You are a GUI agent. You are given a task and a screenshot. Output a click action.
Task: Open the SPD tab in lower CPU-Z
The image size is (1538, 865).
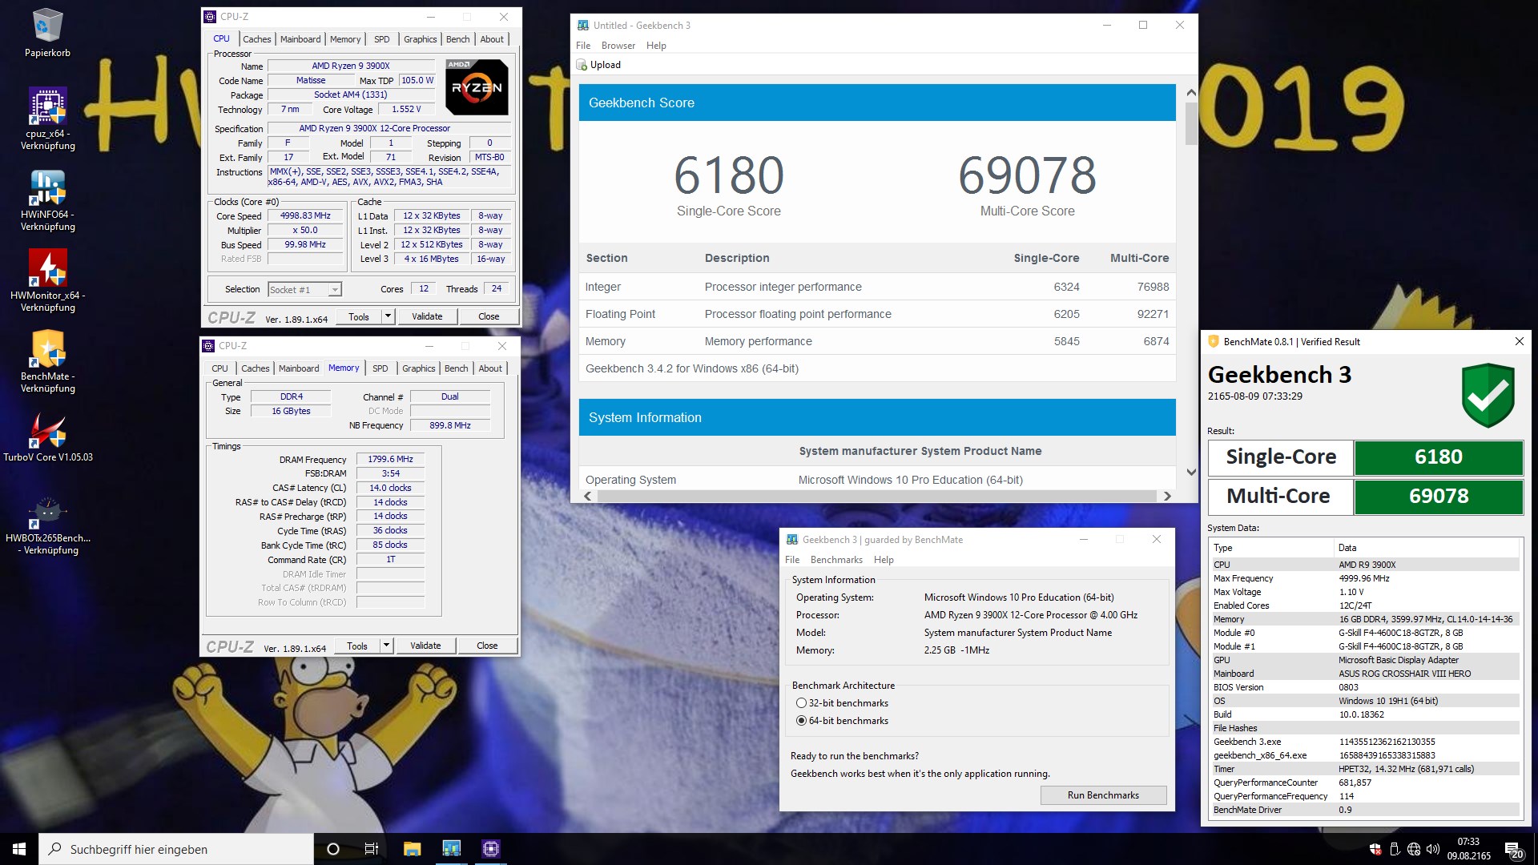[x=380, y=368]
